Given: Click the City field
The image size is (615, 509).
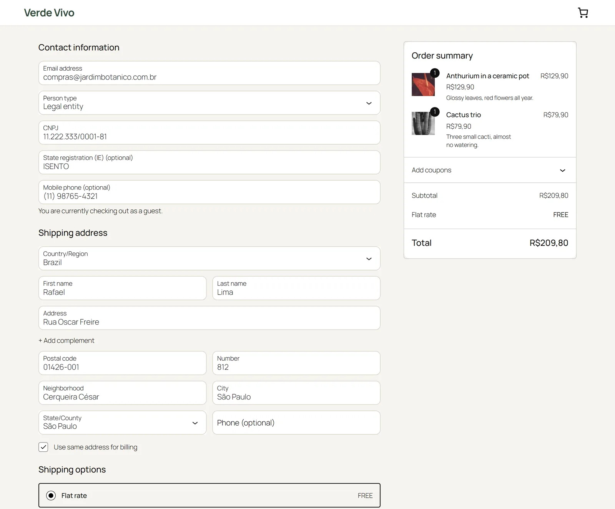Looking at the screenshot, I should point(296,393).
